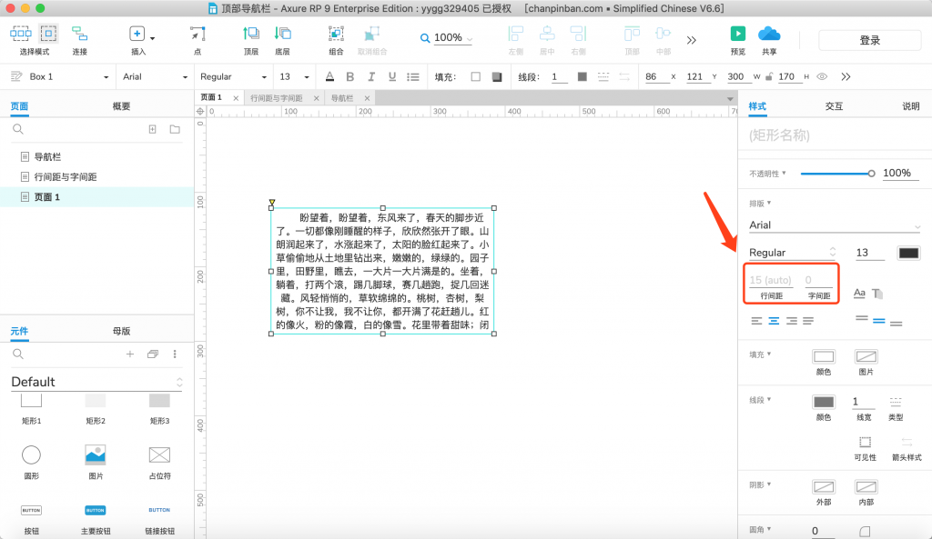Toggle the aspect ratio lock between W and H
This screenshot has height=539, width=932.
click(770, 77)
